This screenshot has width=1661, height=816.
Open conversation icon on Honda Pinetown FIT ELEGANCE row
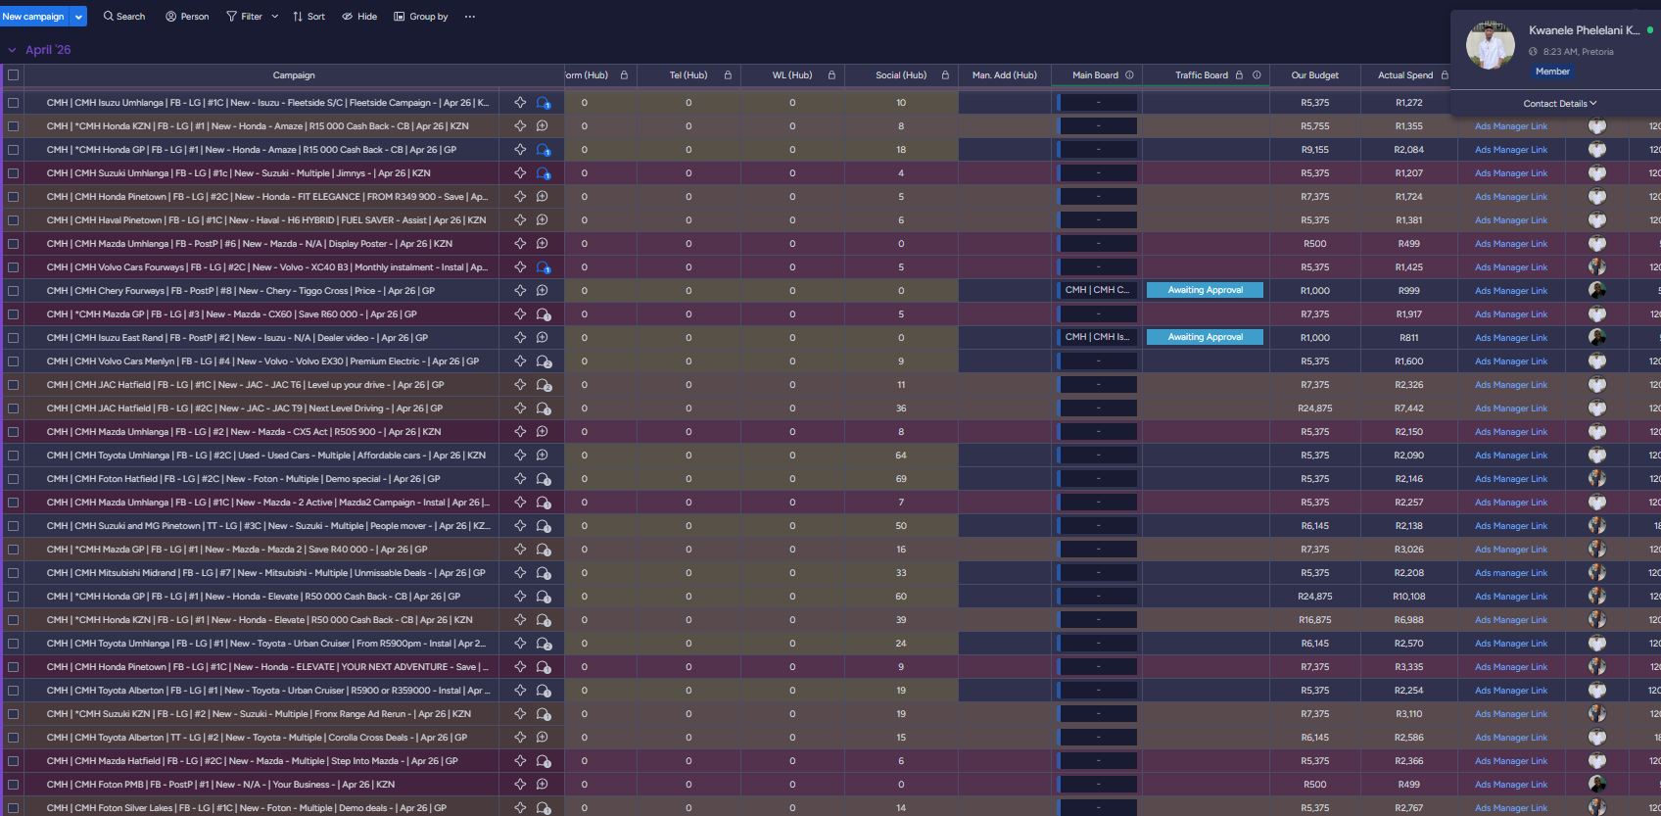543,197
